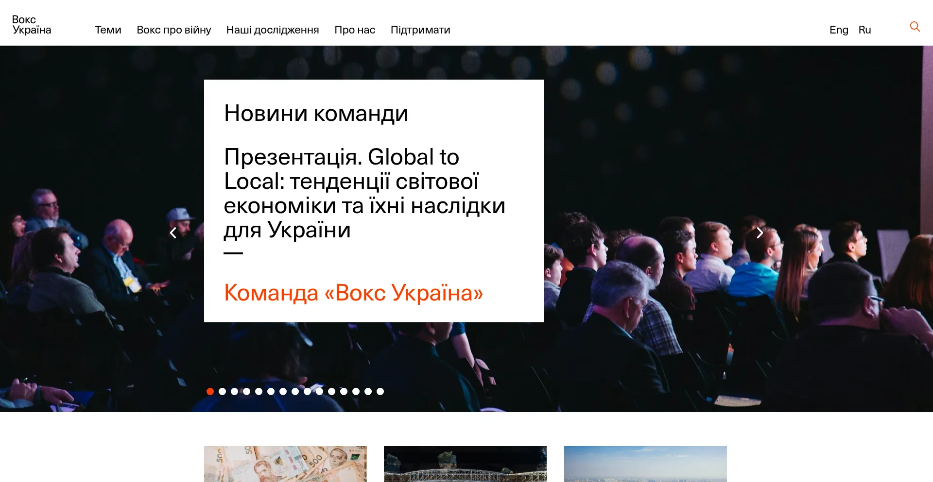Open the Підтримати menu item
Screen dimensions: 933x482
point(420,30)
